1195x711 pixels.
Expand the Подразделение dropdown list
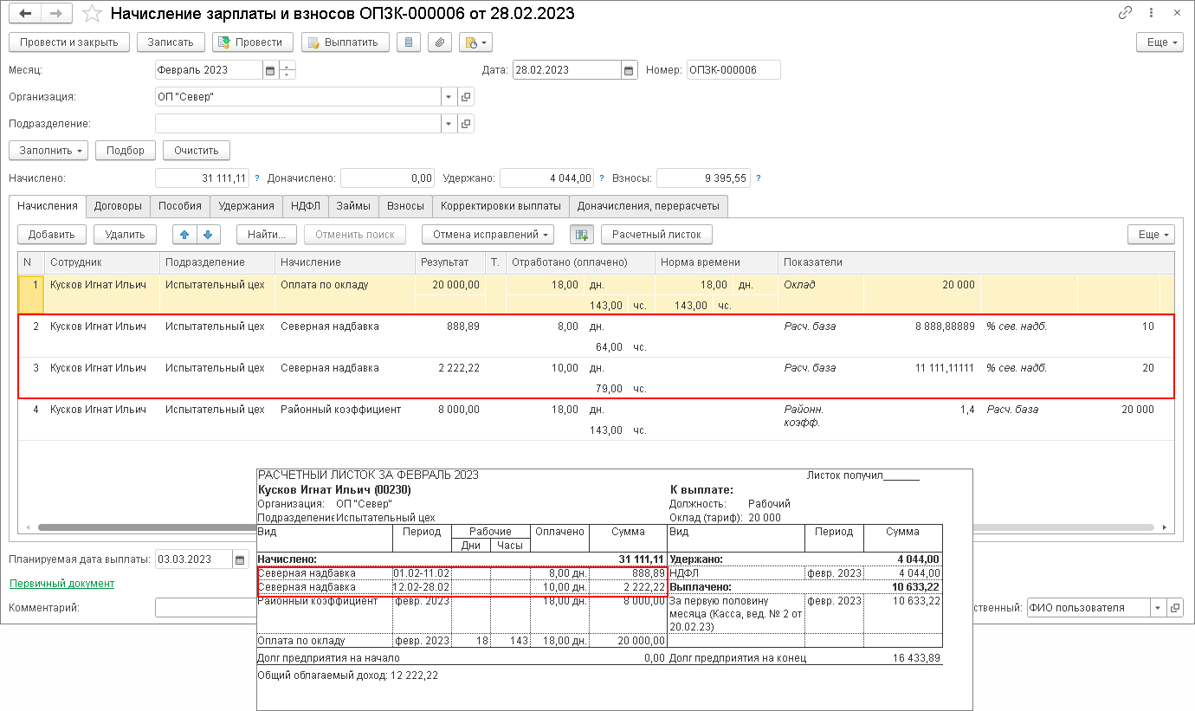point(449,124)
